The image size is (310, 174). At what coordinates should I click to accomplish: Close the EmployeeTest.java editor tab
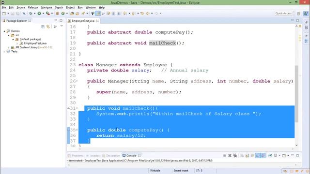(x=97, y=21)
